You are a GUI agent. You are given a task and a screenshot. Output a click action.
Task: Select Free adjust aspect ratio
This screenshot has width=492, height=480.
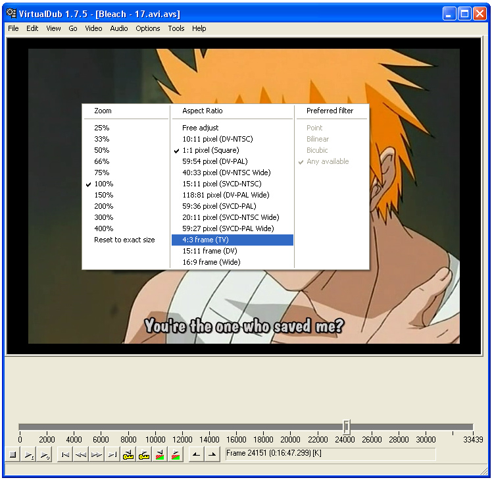[232, 128]
